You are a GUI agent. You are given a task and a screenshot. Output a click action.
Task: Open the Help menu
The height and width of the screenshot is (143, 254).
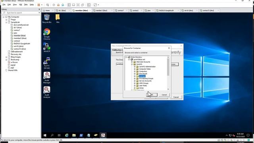point(32,5)
